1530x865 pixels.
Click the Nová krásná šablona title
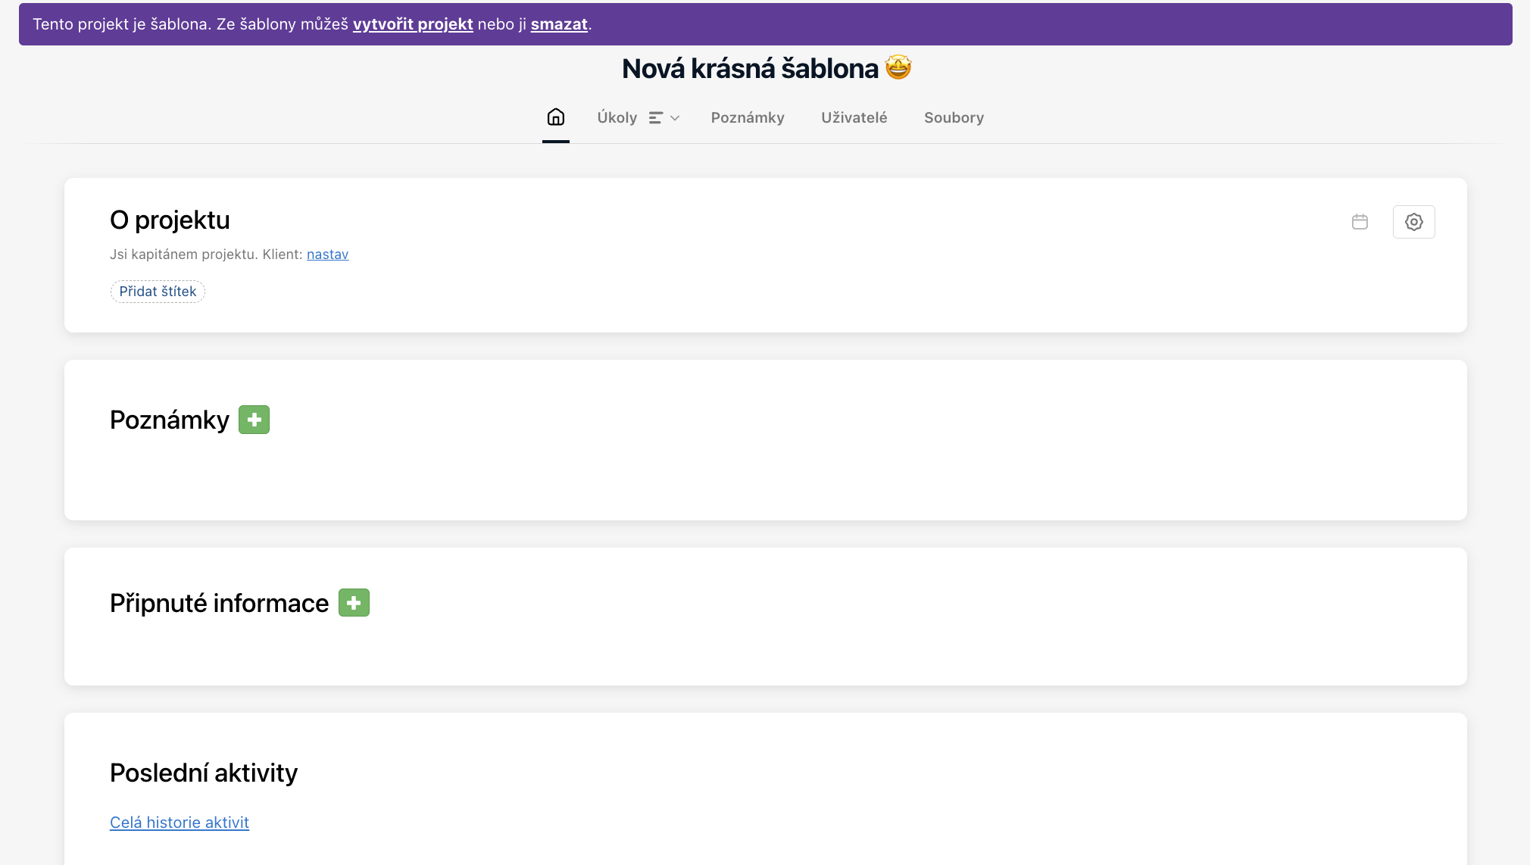click(766, 69)
